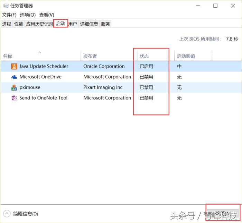Screen dimensions: 242x223
Task: Click Microsoft Corporation publisher in OneDrive row
Action: 107,77
